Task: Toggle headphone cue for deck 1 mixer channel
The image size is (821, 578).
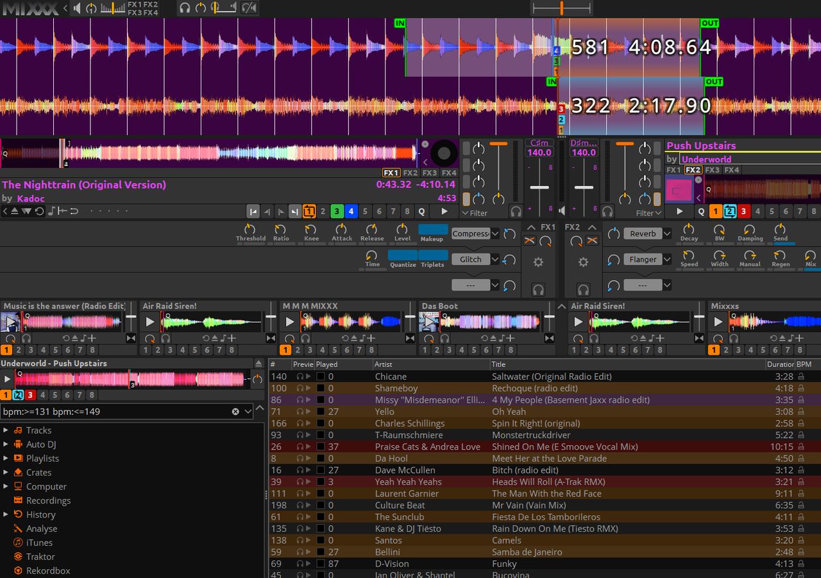Action: [516, 211]
